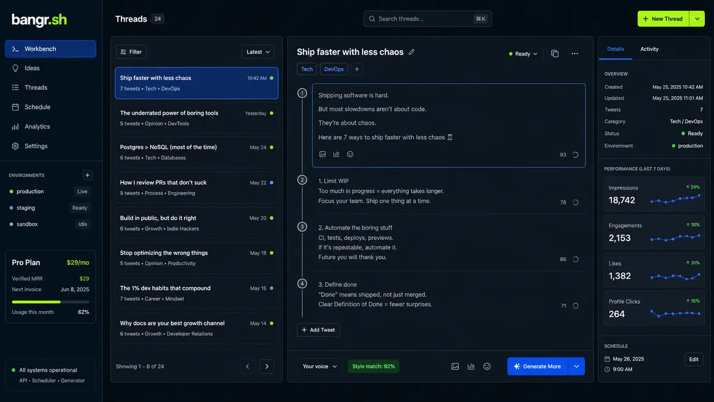Viewport: 714px width, 402px height.
Task: Click the Search threads input field
Action: (428, 18)
